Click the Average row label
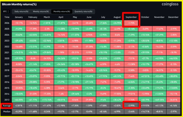Screen dimensions: 183x117 tap(7, 106)
